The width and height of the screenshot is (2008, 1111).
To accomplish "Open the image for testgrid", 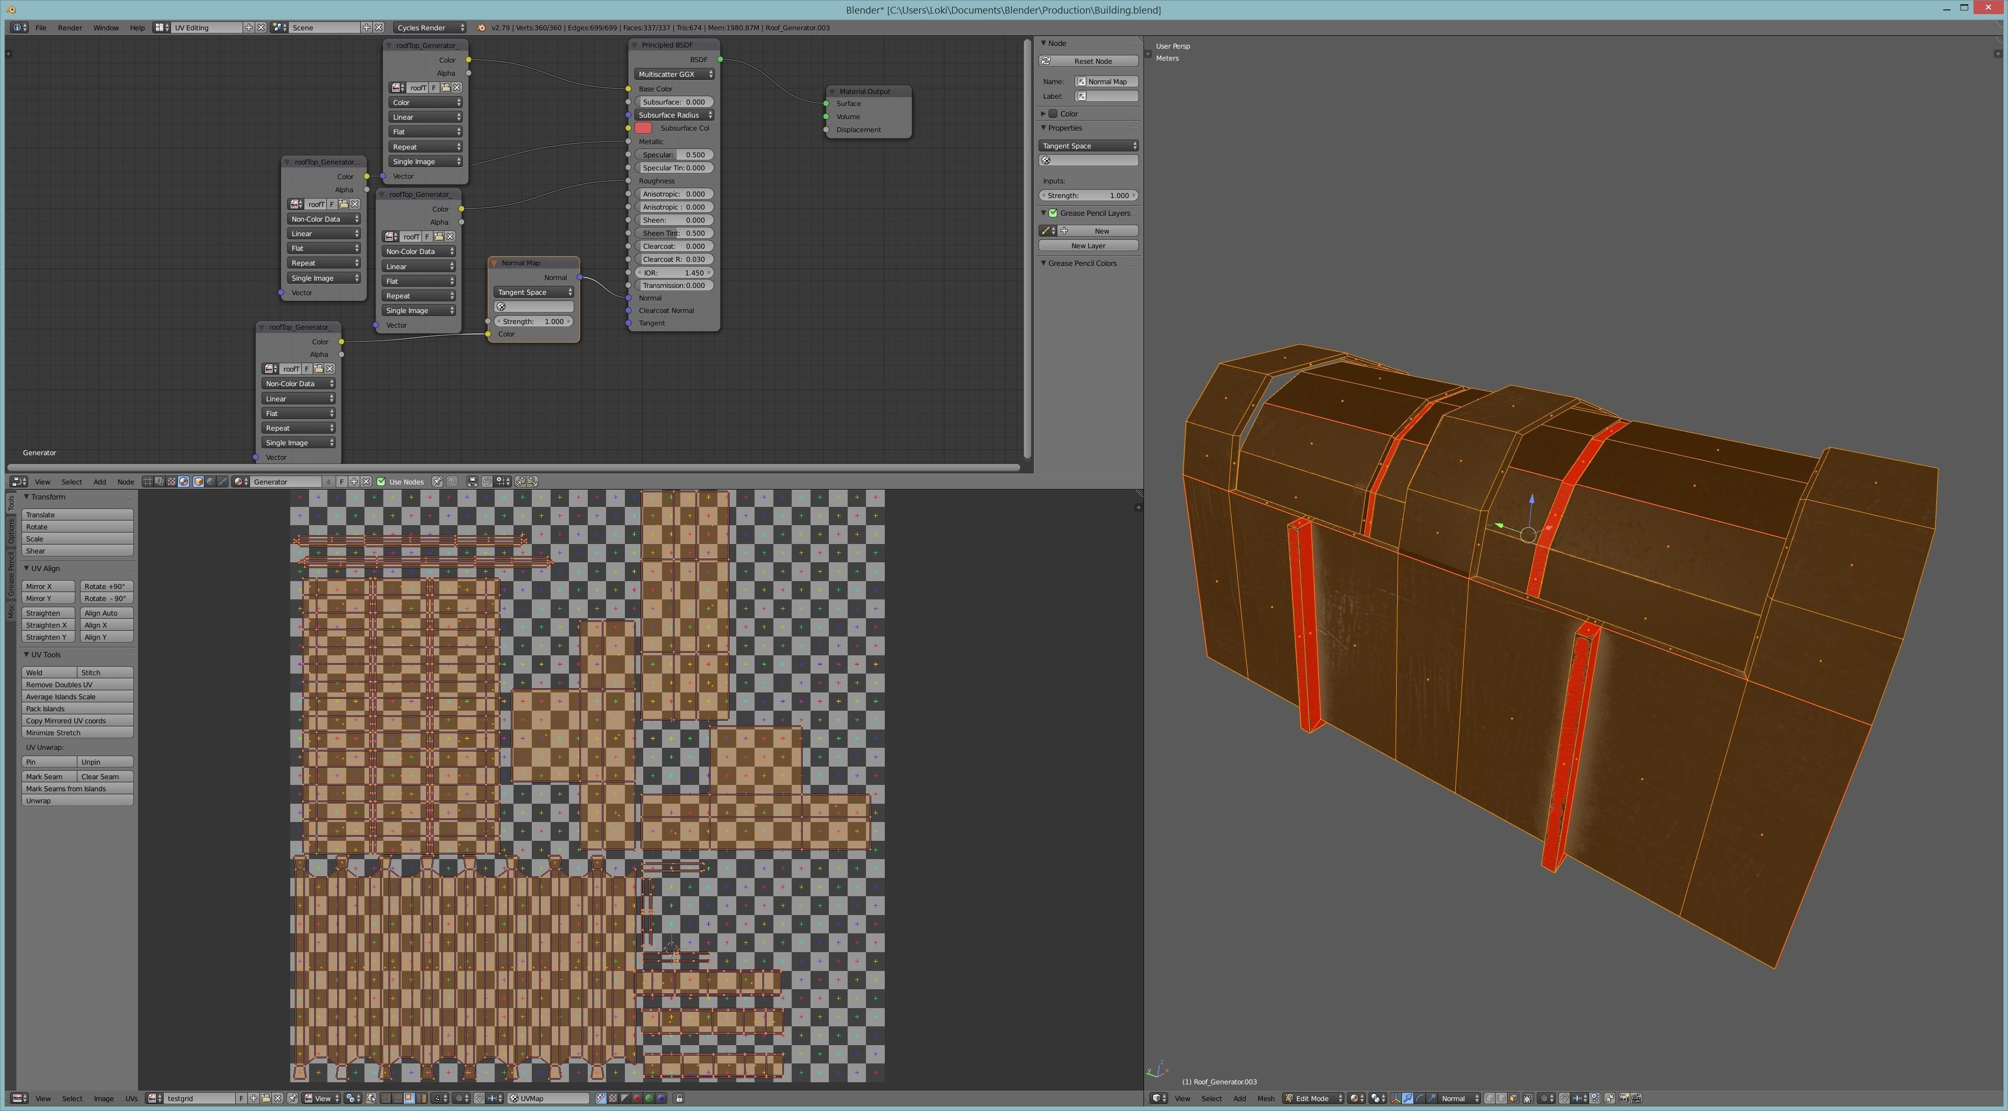I will pyautogui.click(x=266, y=1098).
